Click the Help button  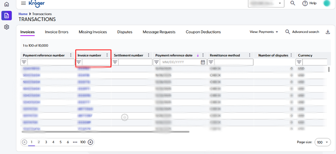309,3
